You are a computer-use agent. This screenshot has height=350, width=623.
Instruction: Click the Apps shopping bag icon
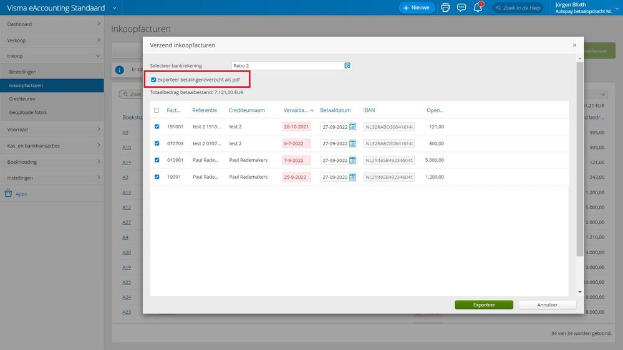[8, 193]
